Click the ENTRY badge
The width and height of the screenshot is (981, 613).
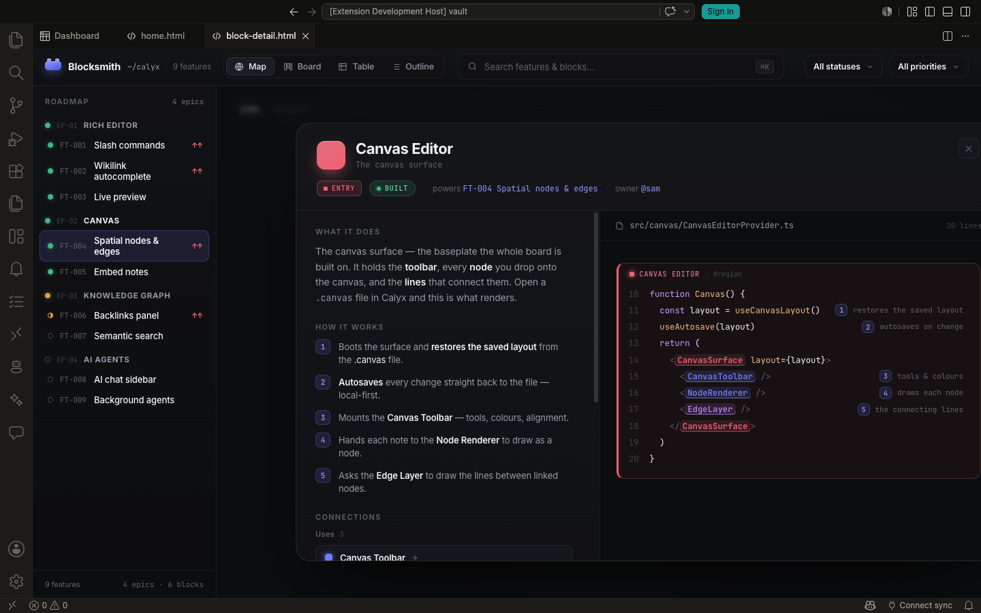339,189
